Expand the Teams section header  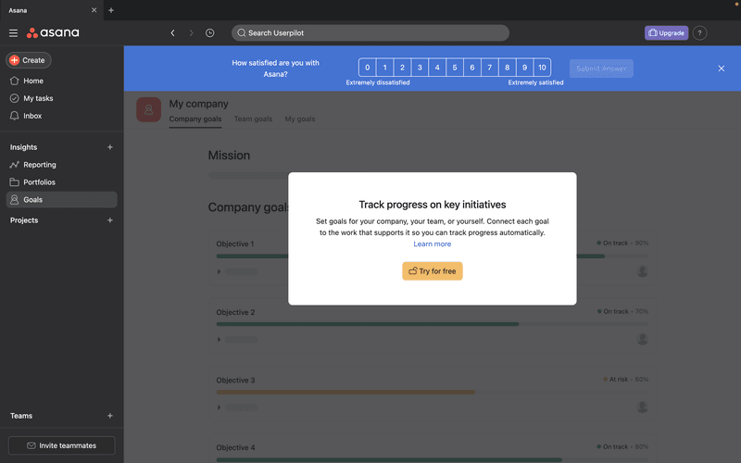click(x=21, y=416)
